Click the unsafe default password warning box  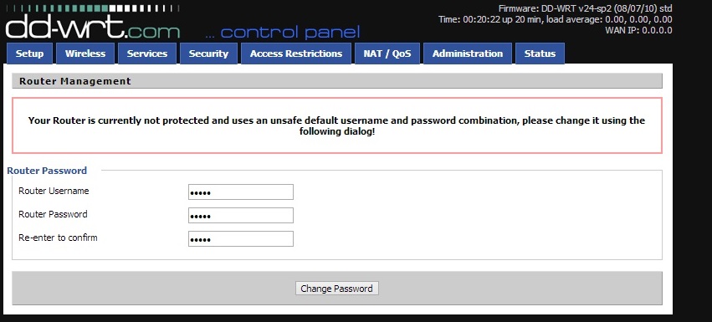click(337, 125)
